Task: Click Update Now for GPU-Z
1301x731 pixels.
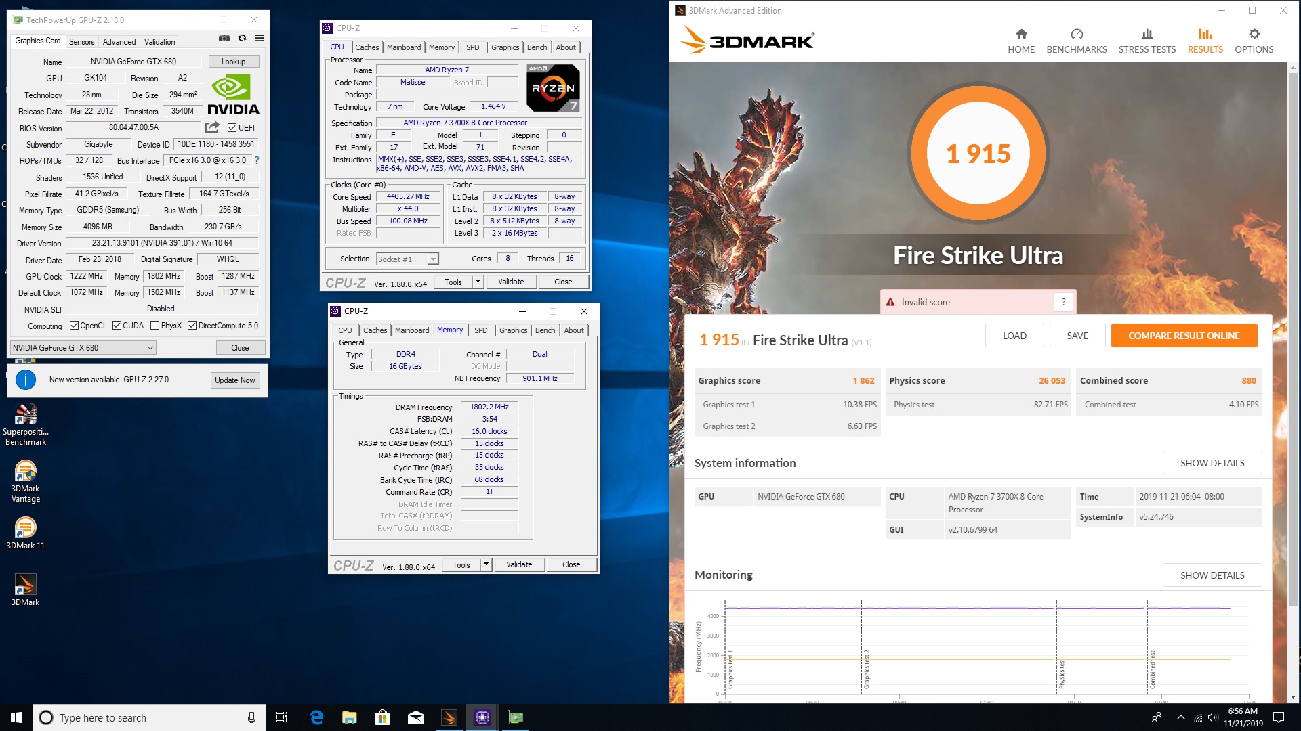Action: coord(234,380)
